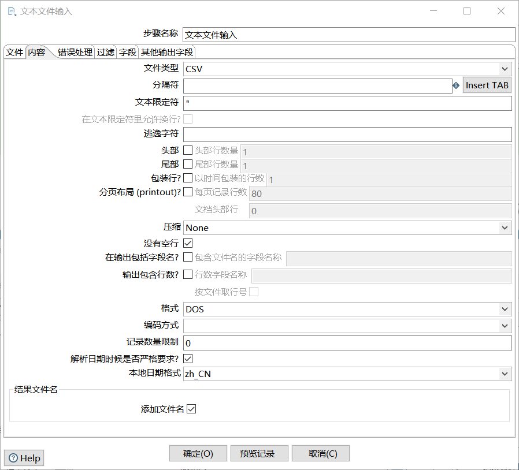Image resolution: width=519 pixels, height=470 pixels.
Task: Click the 逃逸字符 input field
Action: pyautogui.click(x=347, y=135)
